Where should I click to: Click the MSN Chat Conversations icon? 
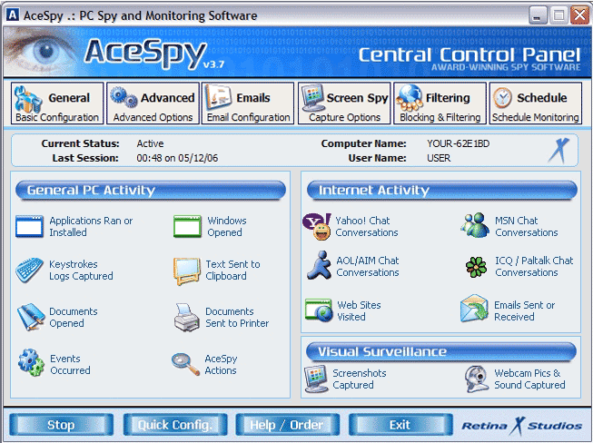coord(476,225)
